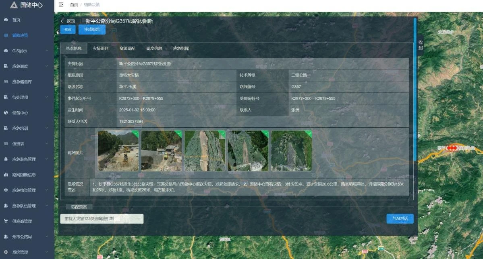The image size is (483, 259).
Task: Click the 生成报告 button
Action: (x=92, y=29)
